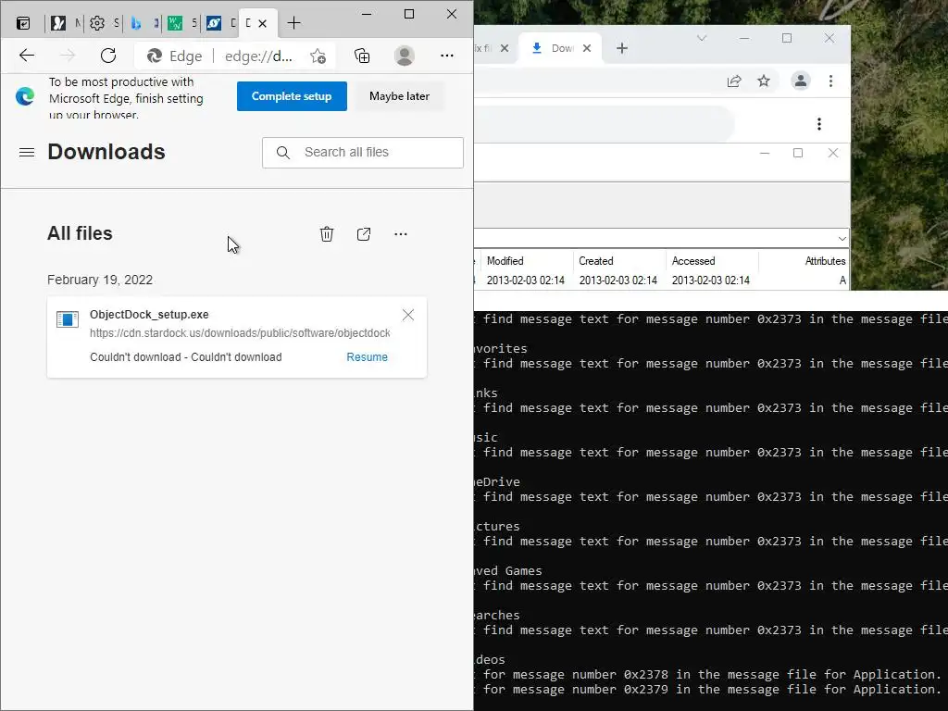Go back in Edge
Screen dimensions: 948x711
(27, 56)
